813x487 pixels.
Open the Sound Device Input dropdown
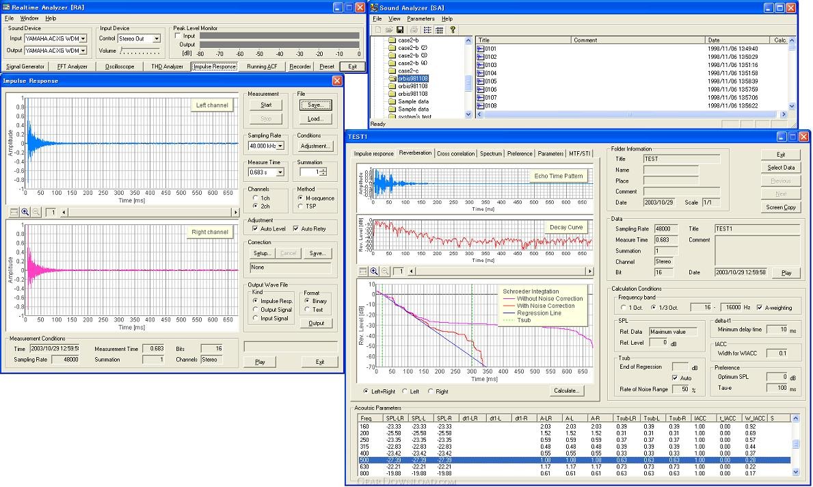[83, 38]
